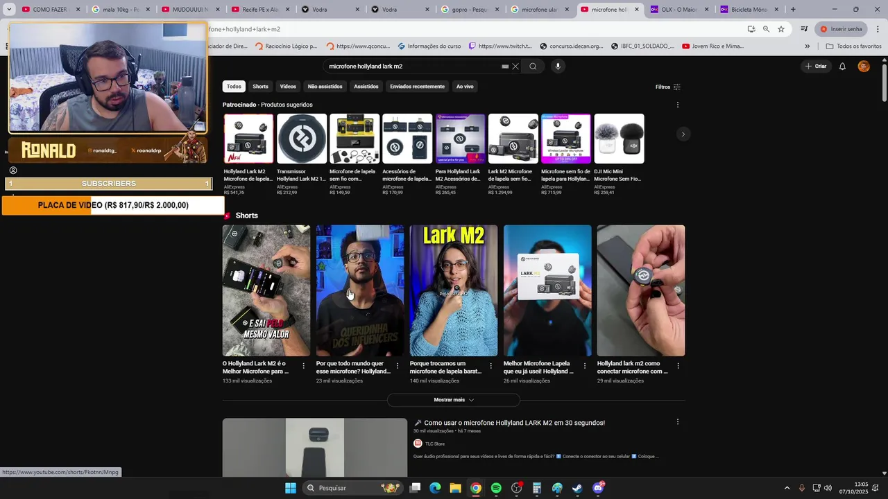Click the 'Inserir senha' profile button

tap(841, 29)
